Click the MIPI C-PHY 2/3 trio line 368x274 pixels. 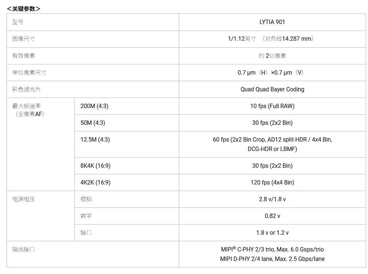click(x=272, y=249)
